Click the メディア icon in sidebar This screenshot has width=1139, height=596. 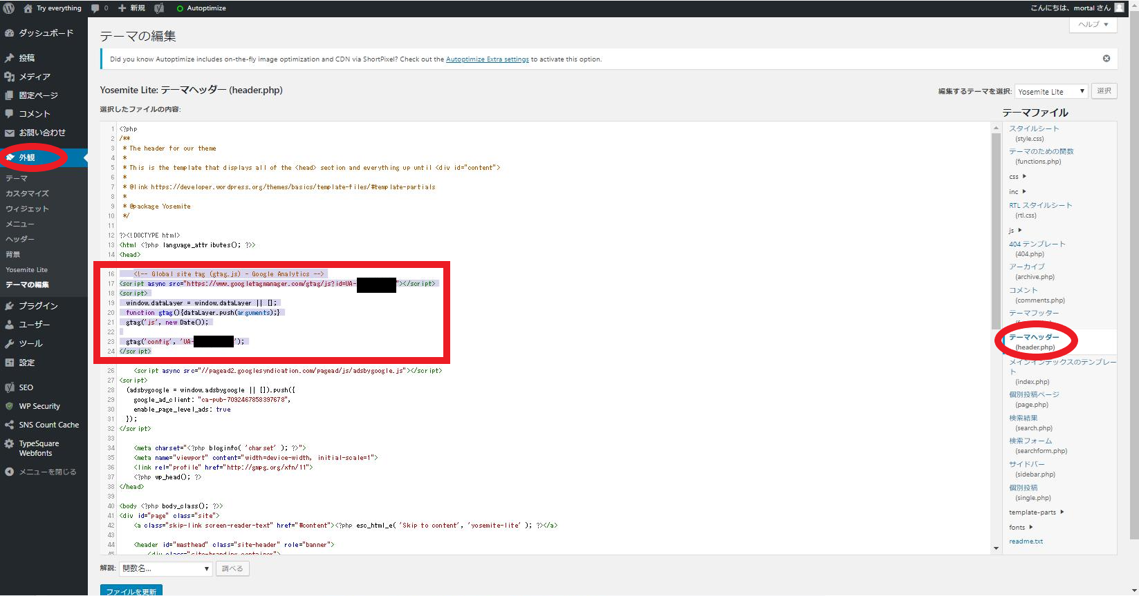coord(10,77)
